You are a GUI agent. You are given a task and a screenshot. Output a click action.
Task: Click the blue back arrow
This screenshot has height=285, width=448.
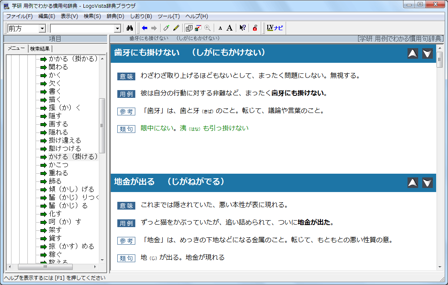pyautogui.click(x=144, y=28)
